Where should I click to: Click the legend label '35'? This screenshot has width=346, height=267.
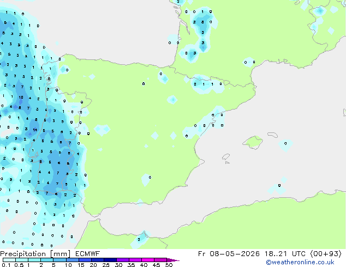point(131,265)
